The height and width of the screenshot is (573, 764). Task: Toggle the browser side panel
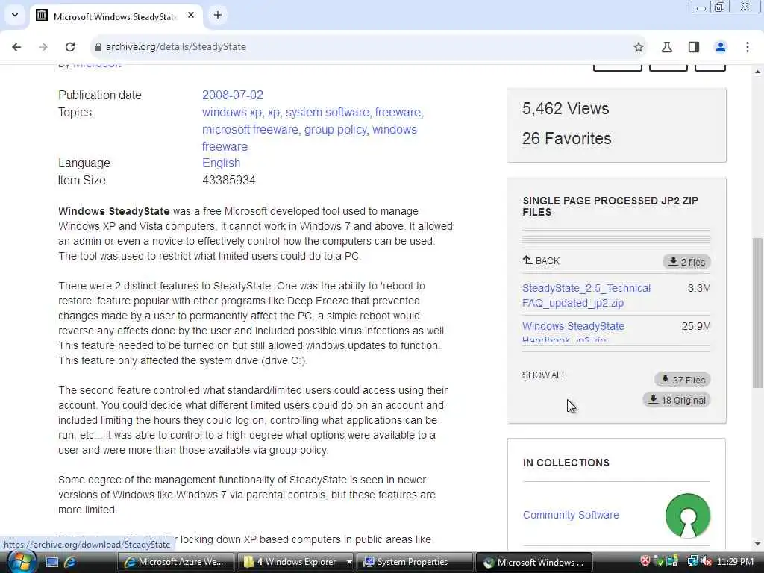694,47
